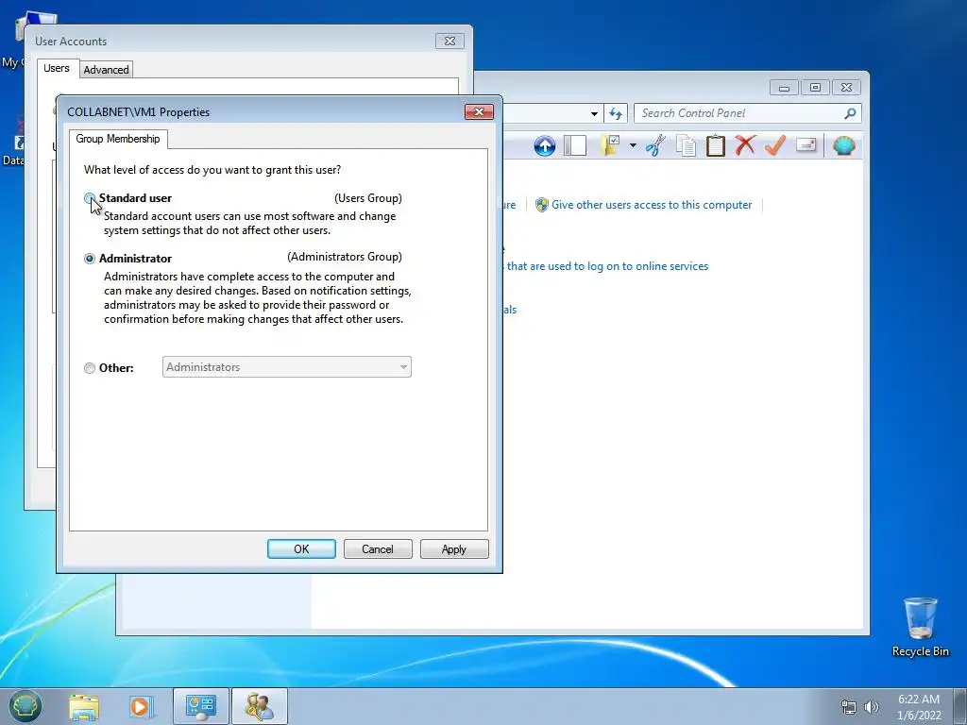Click the 'Administrator' bold label

(135, 259)
